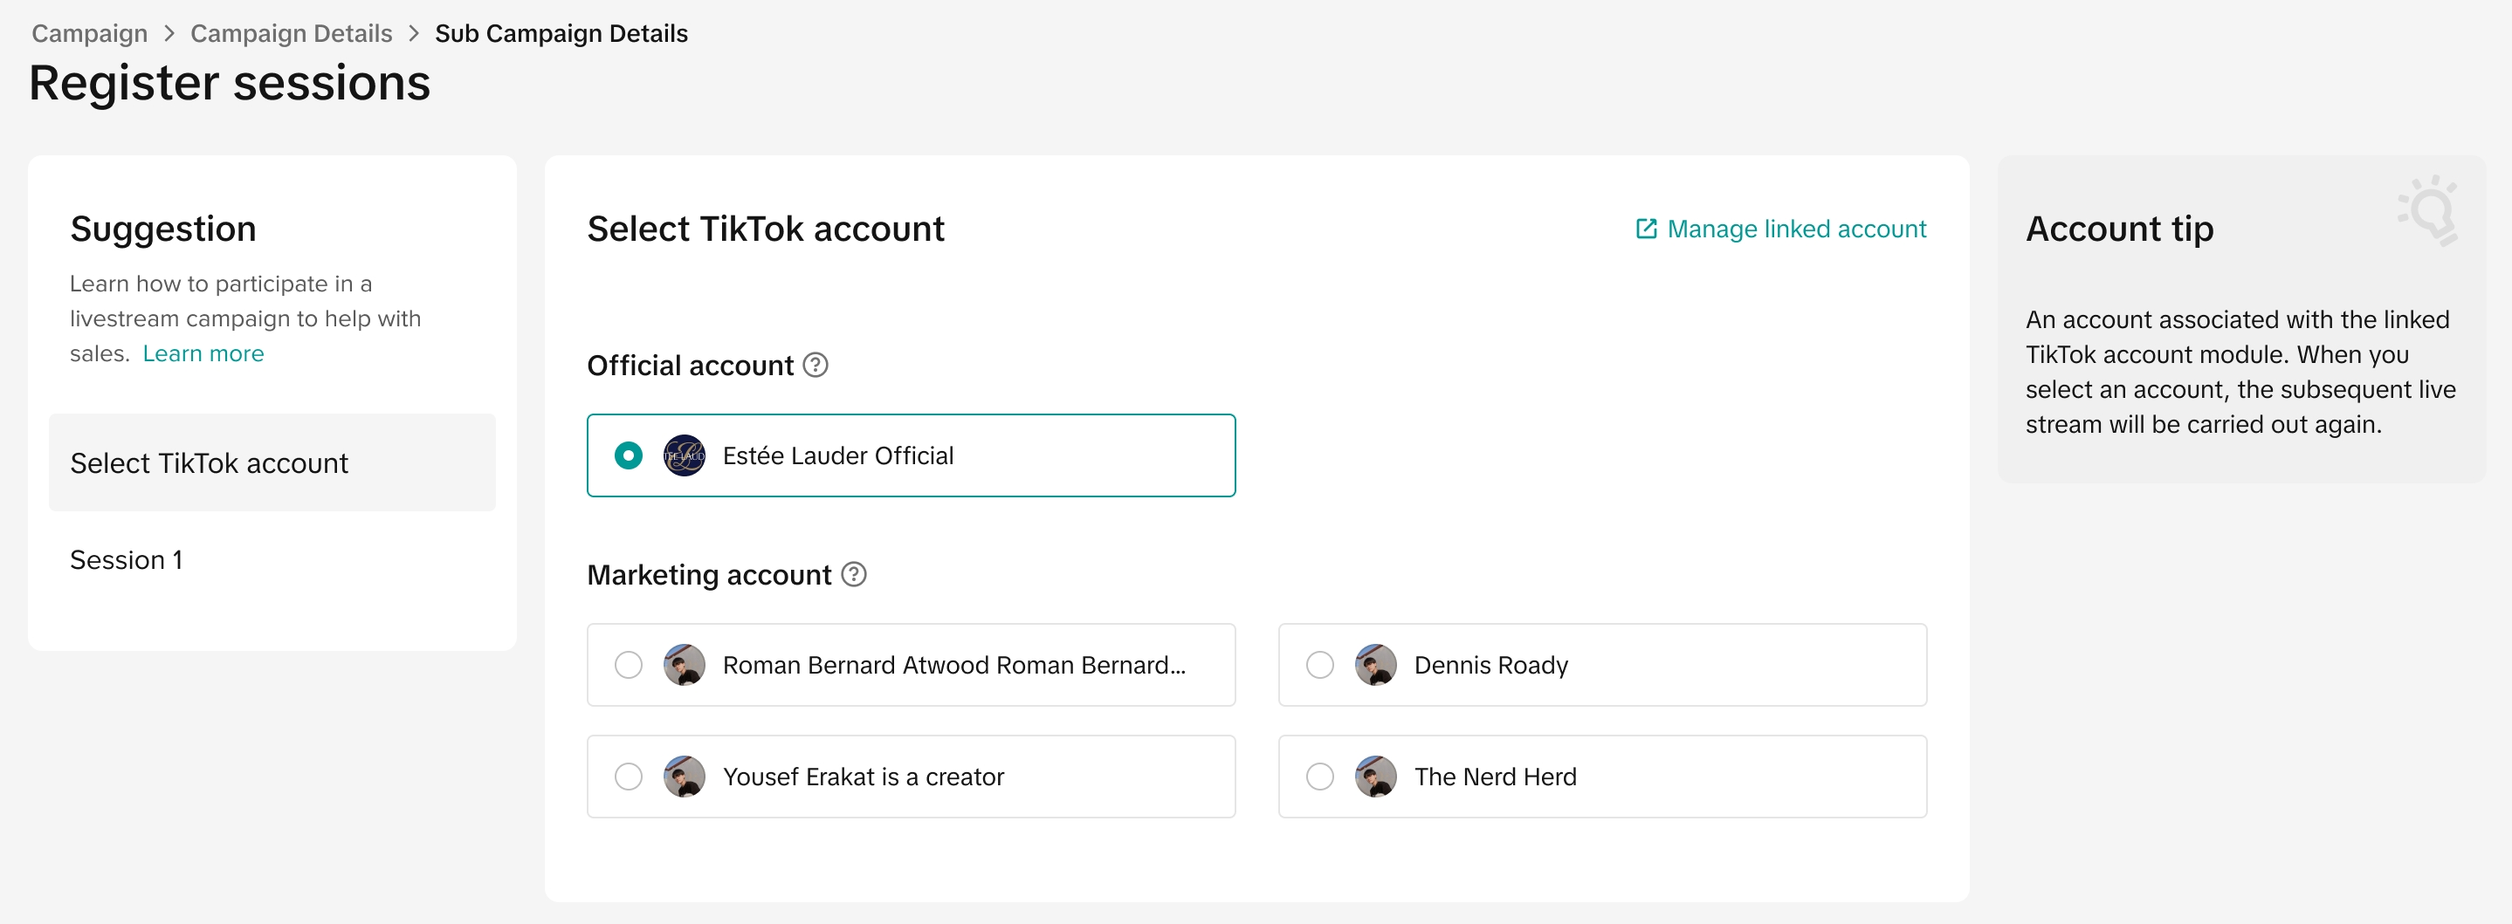The image size is (2512, 924).
Task: Click the Estée Lauder Official avatar
Action: (684, 455)
